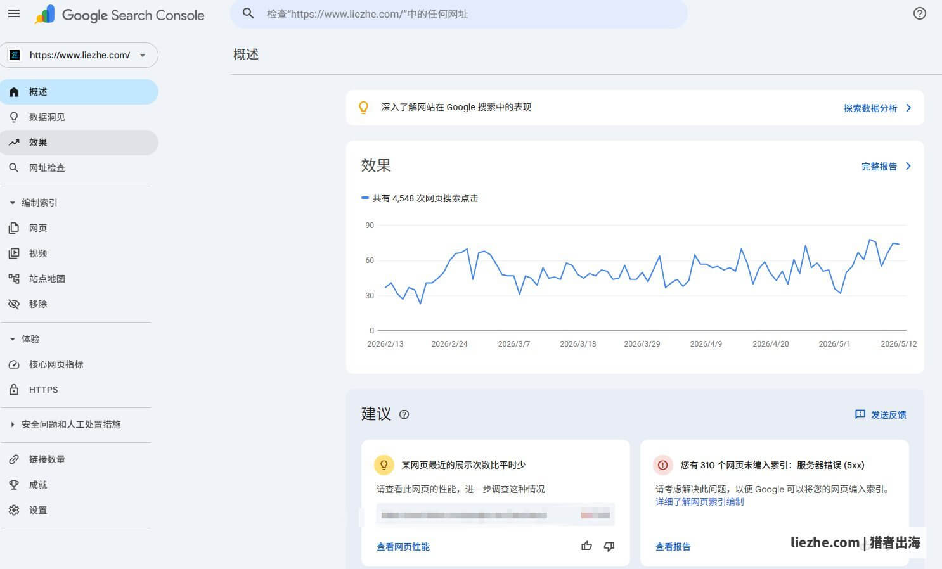Open the 完整报告 link
Image resolution: width=942 pixels, height=569 pixels.
(x=879, y=167)
